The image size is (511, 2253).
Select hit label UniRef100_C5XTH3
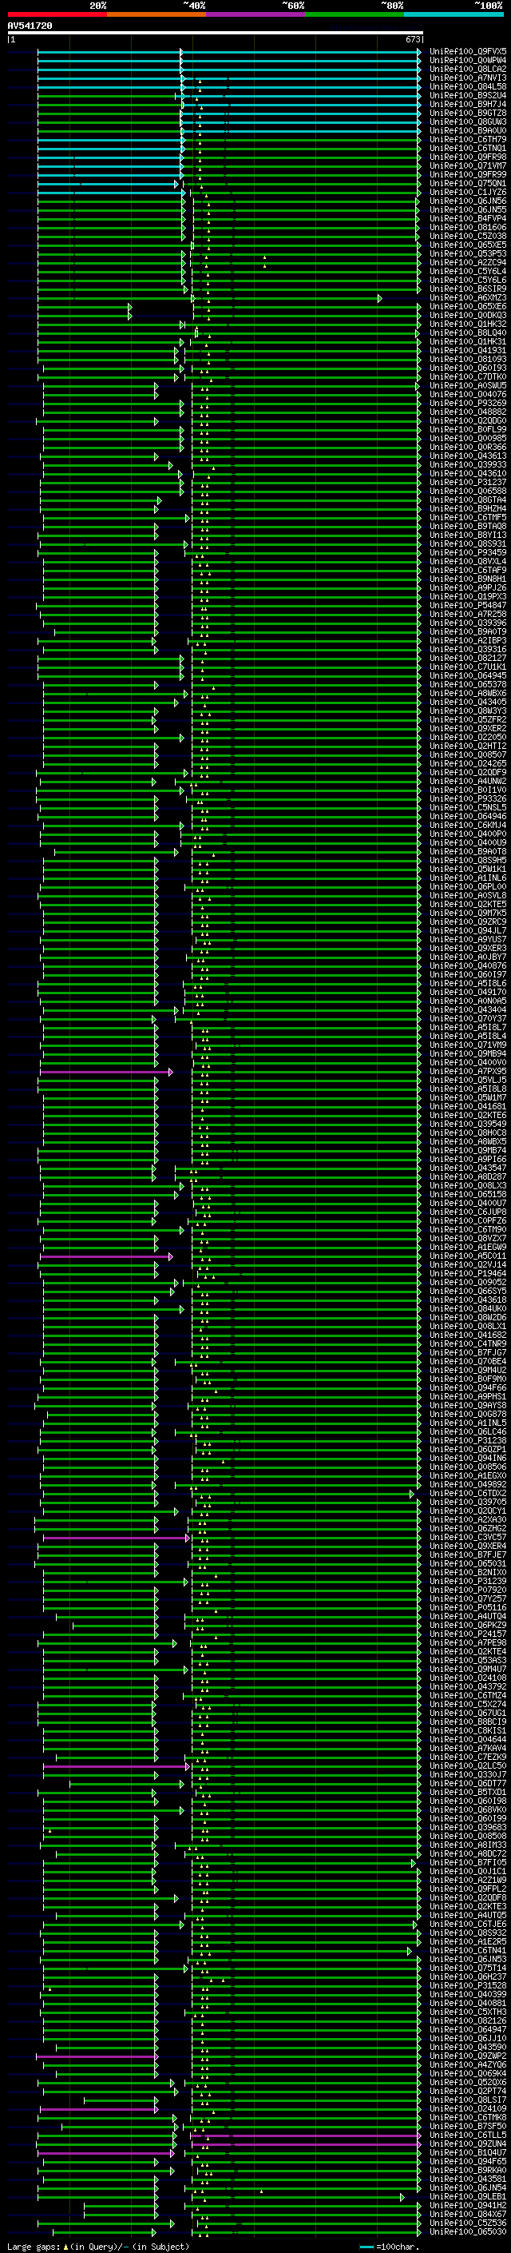click(468, 2012)
